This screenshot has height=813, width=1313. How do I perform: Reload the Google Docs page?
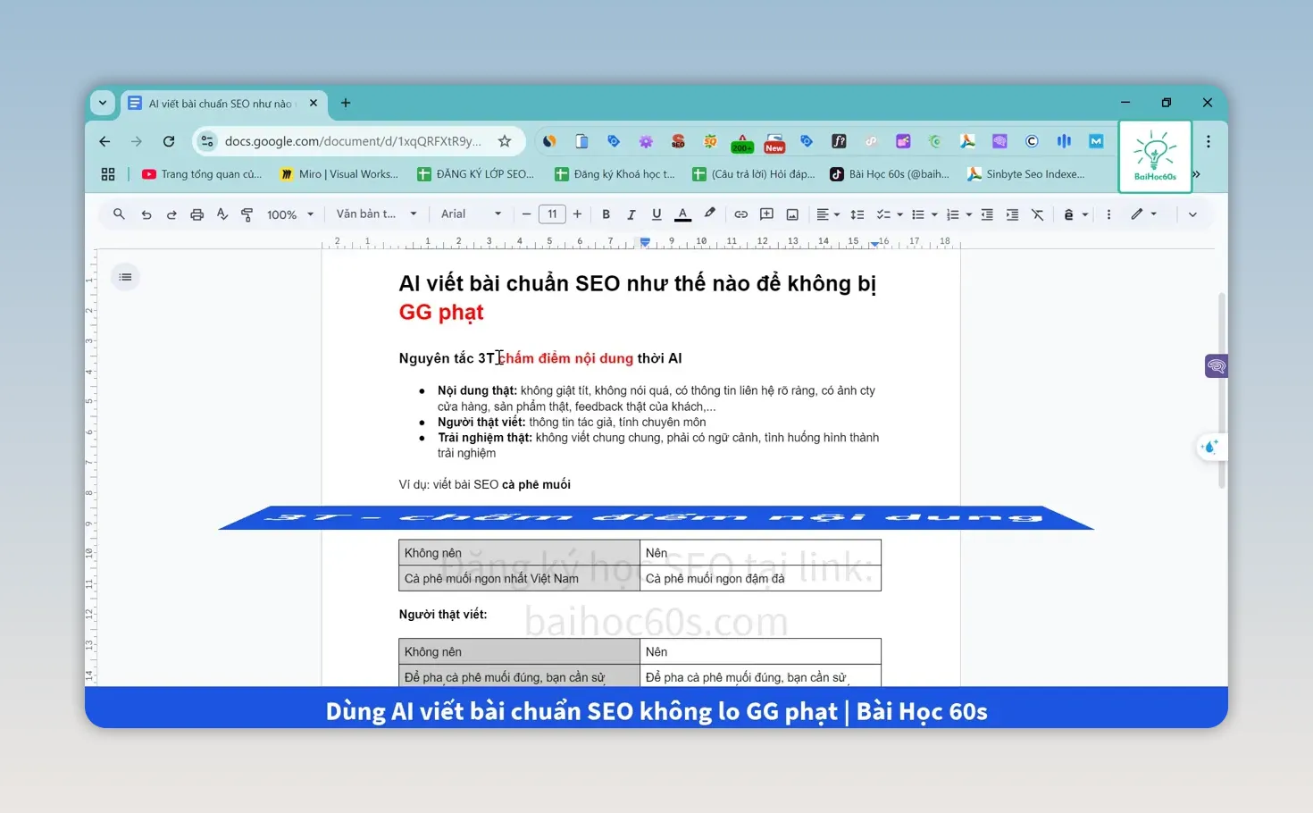(x=168, y=141)
